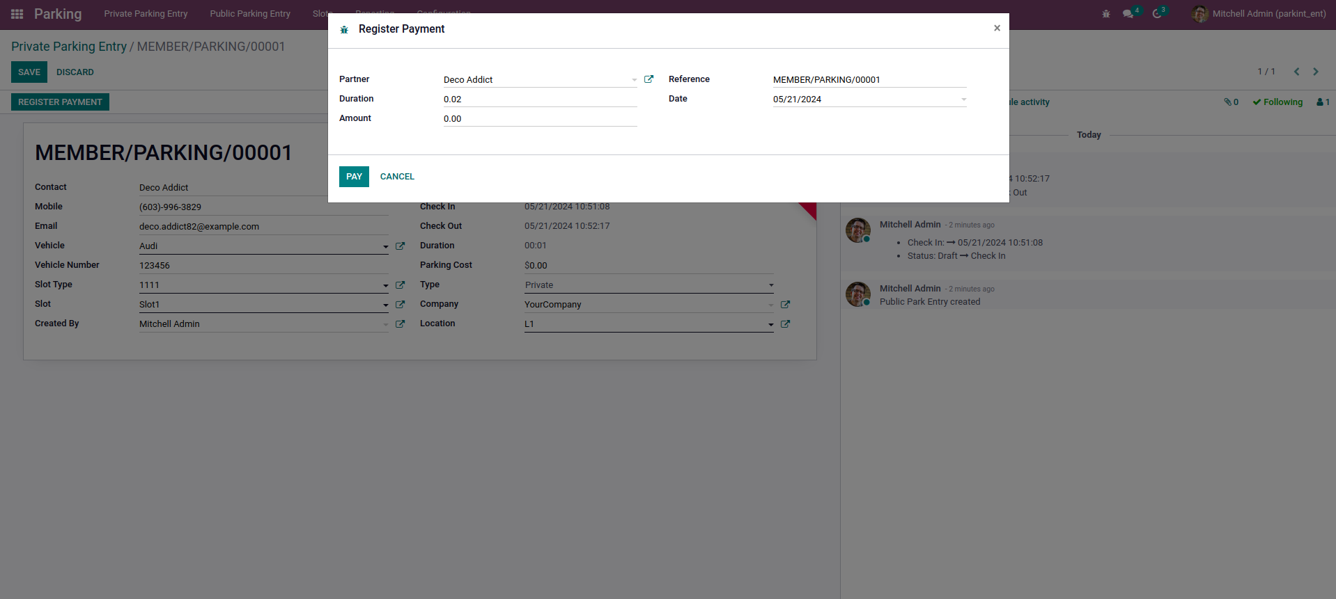
Task: Click the Email field deco.addict82@example.com
Action: 264,227
